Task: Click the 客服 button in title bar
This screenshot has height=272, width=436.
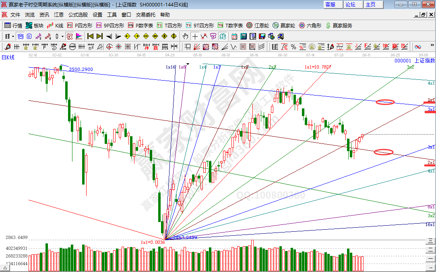Action: (x=330, y=4)
